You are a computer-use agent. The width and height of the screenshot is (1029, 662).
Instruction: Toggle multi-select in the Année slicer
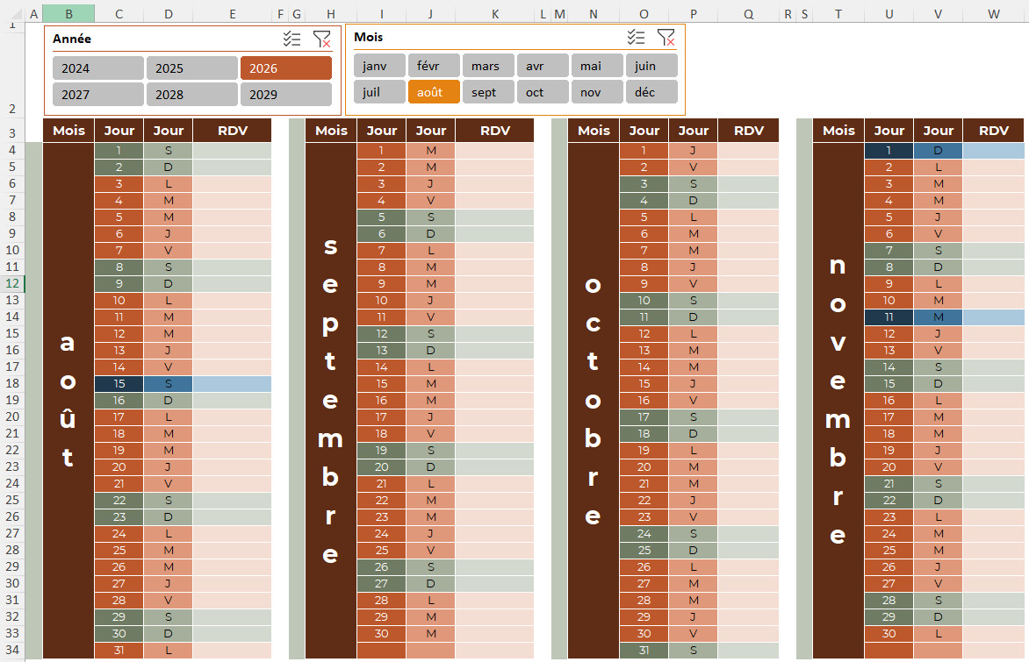click(x=292, y=39)
